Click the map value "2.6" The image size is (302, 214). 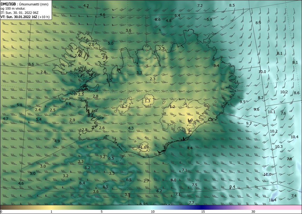point(102,128)
